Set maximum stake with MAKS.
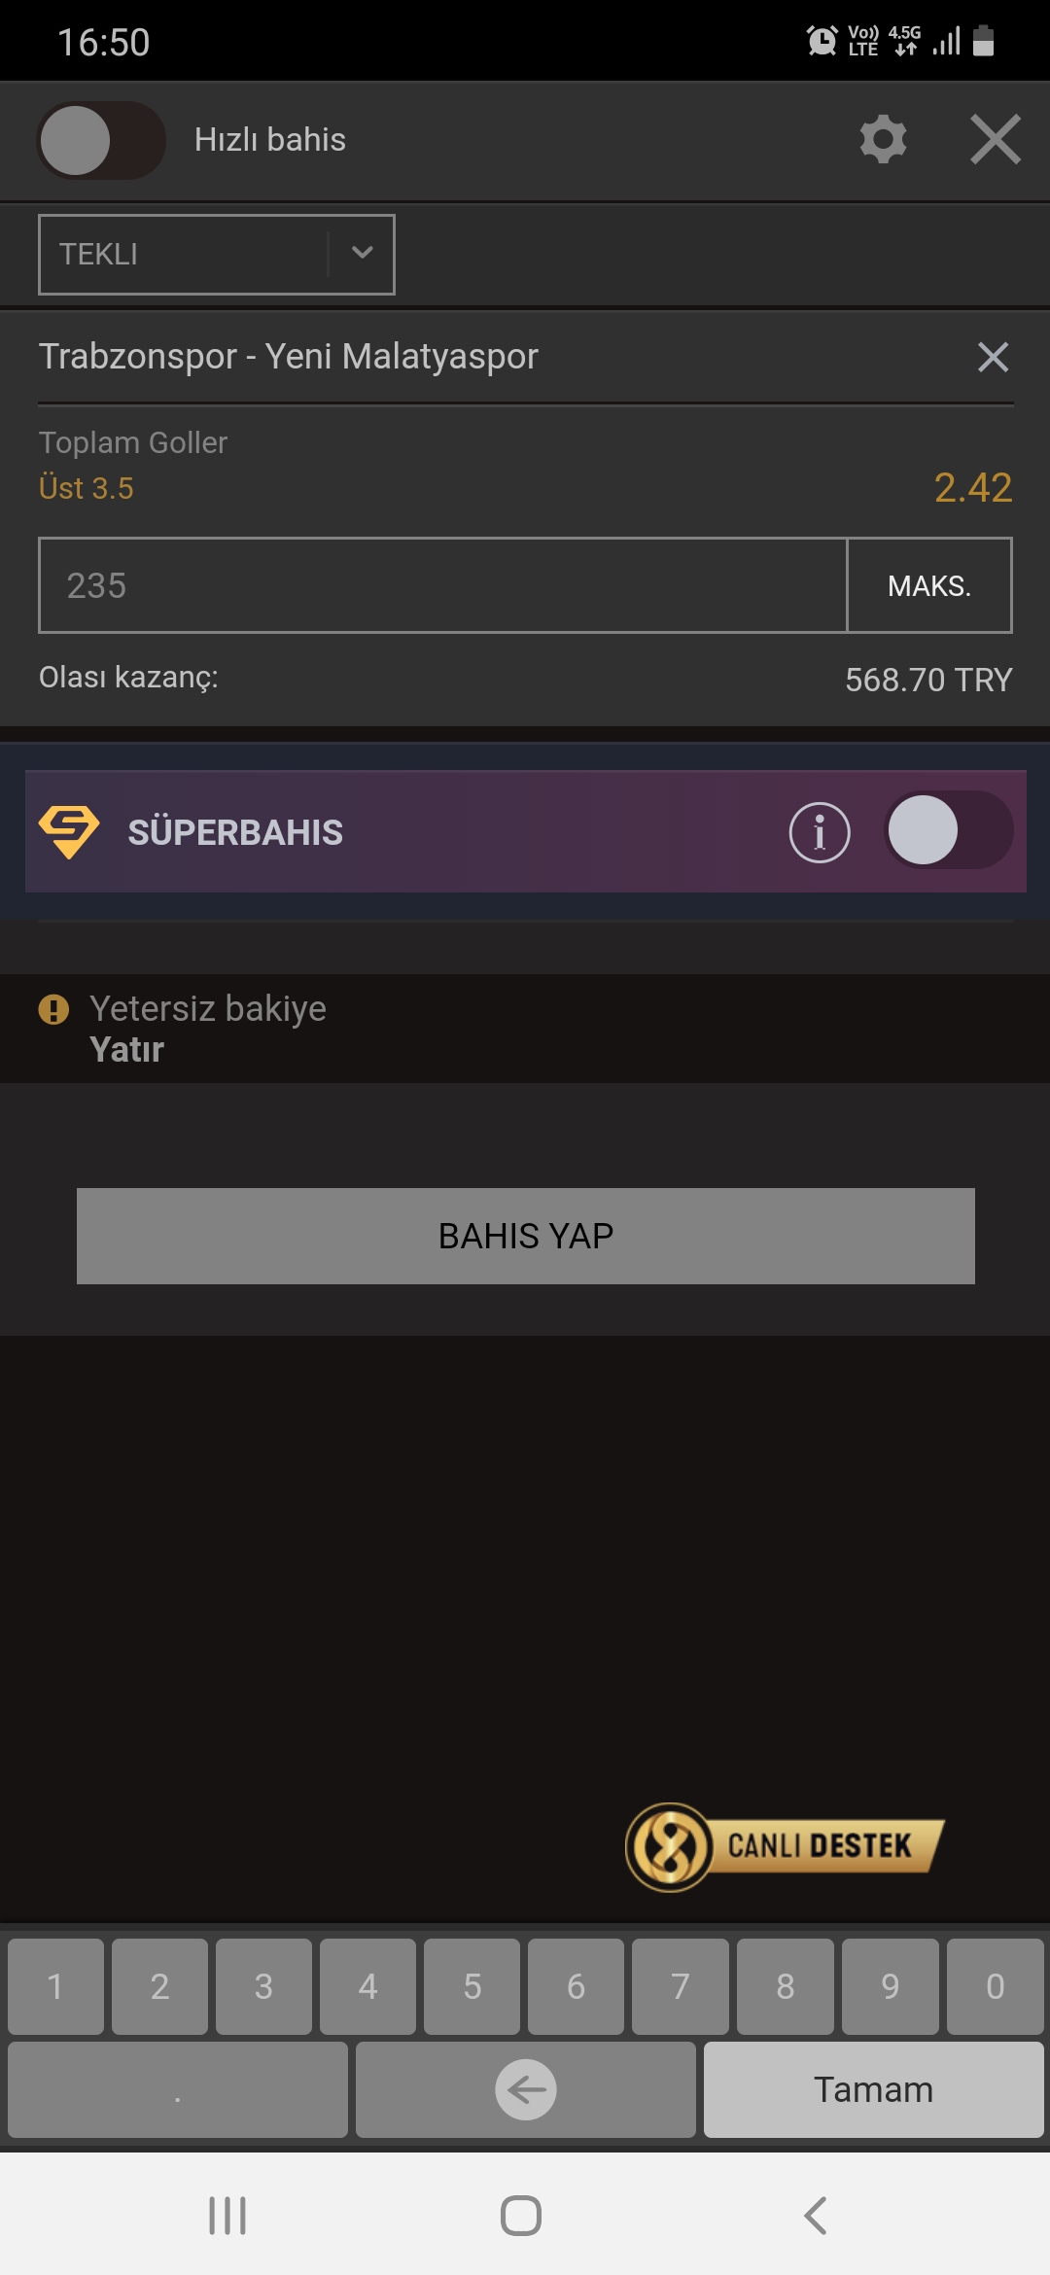 [929, 585]
